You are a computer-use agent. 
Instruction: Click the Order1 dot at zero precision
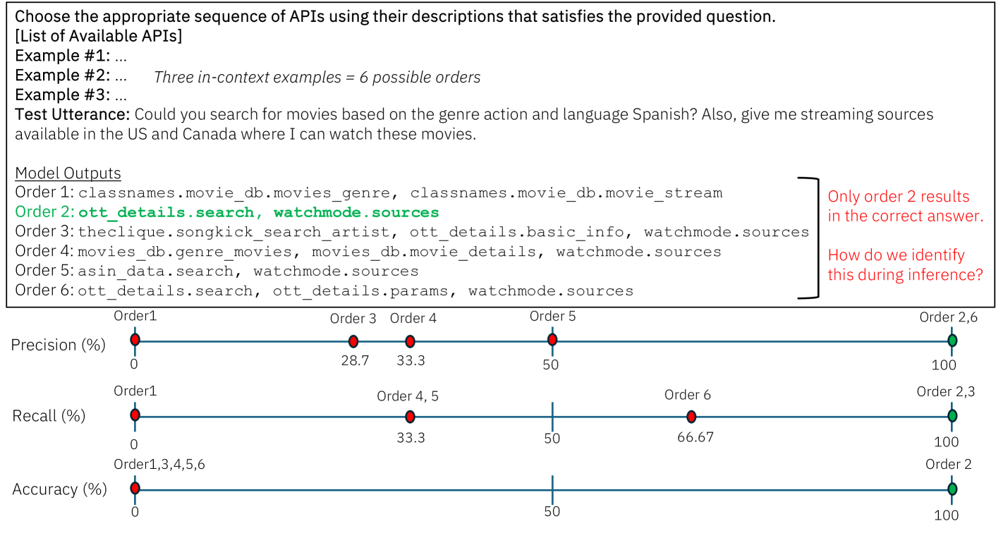coord(135,340)
